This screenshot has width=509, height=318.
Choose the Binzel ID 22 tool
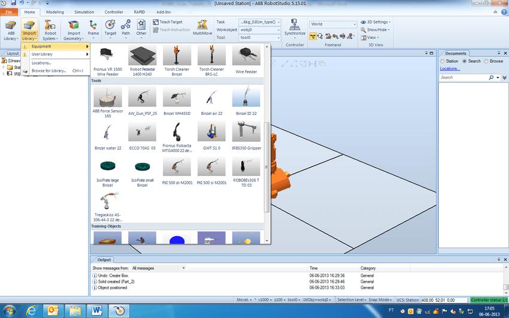tap(246, 101)
